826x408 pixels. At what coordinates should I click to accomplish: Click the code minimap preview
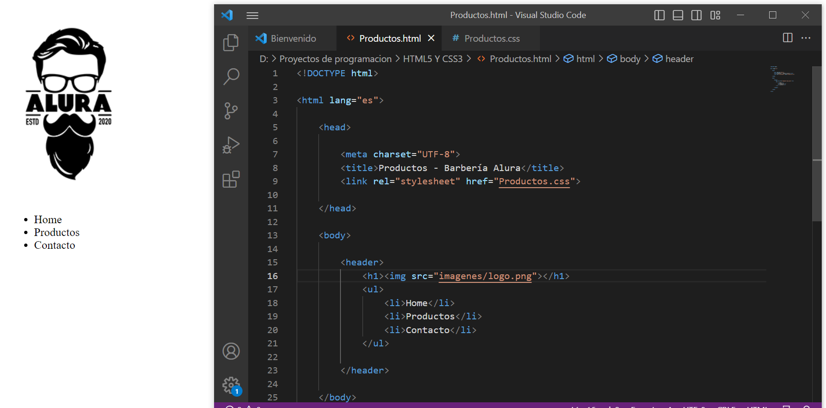pyautogui.click(x=781, y=79)
